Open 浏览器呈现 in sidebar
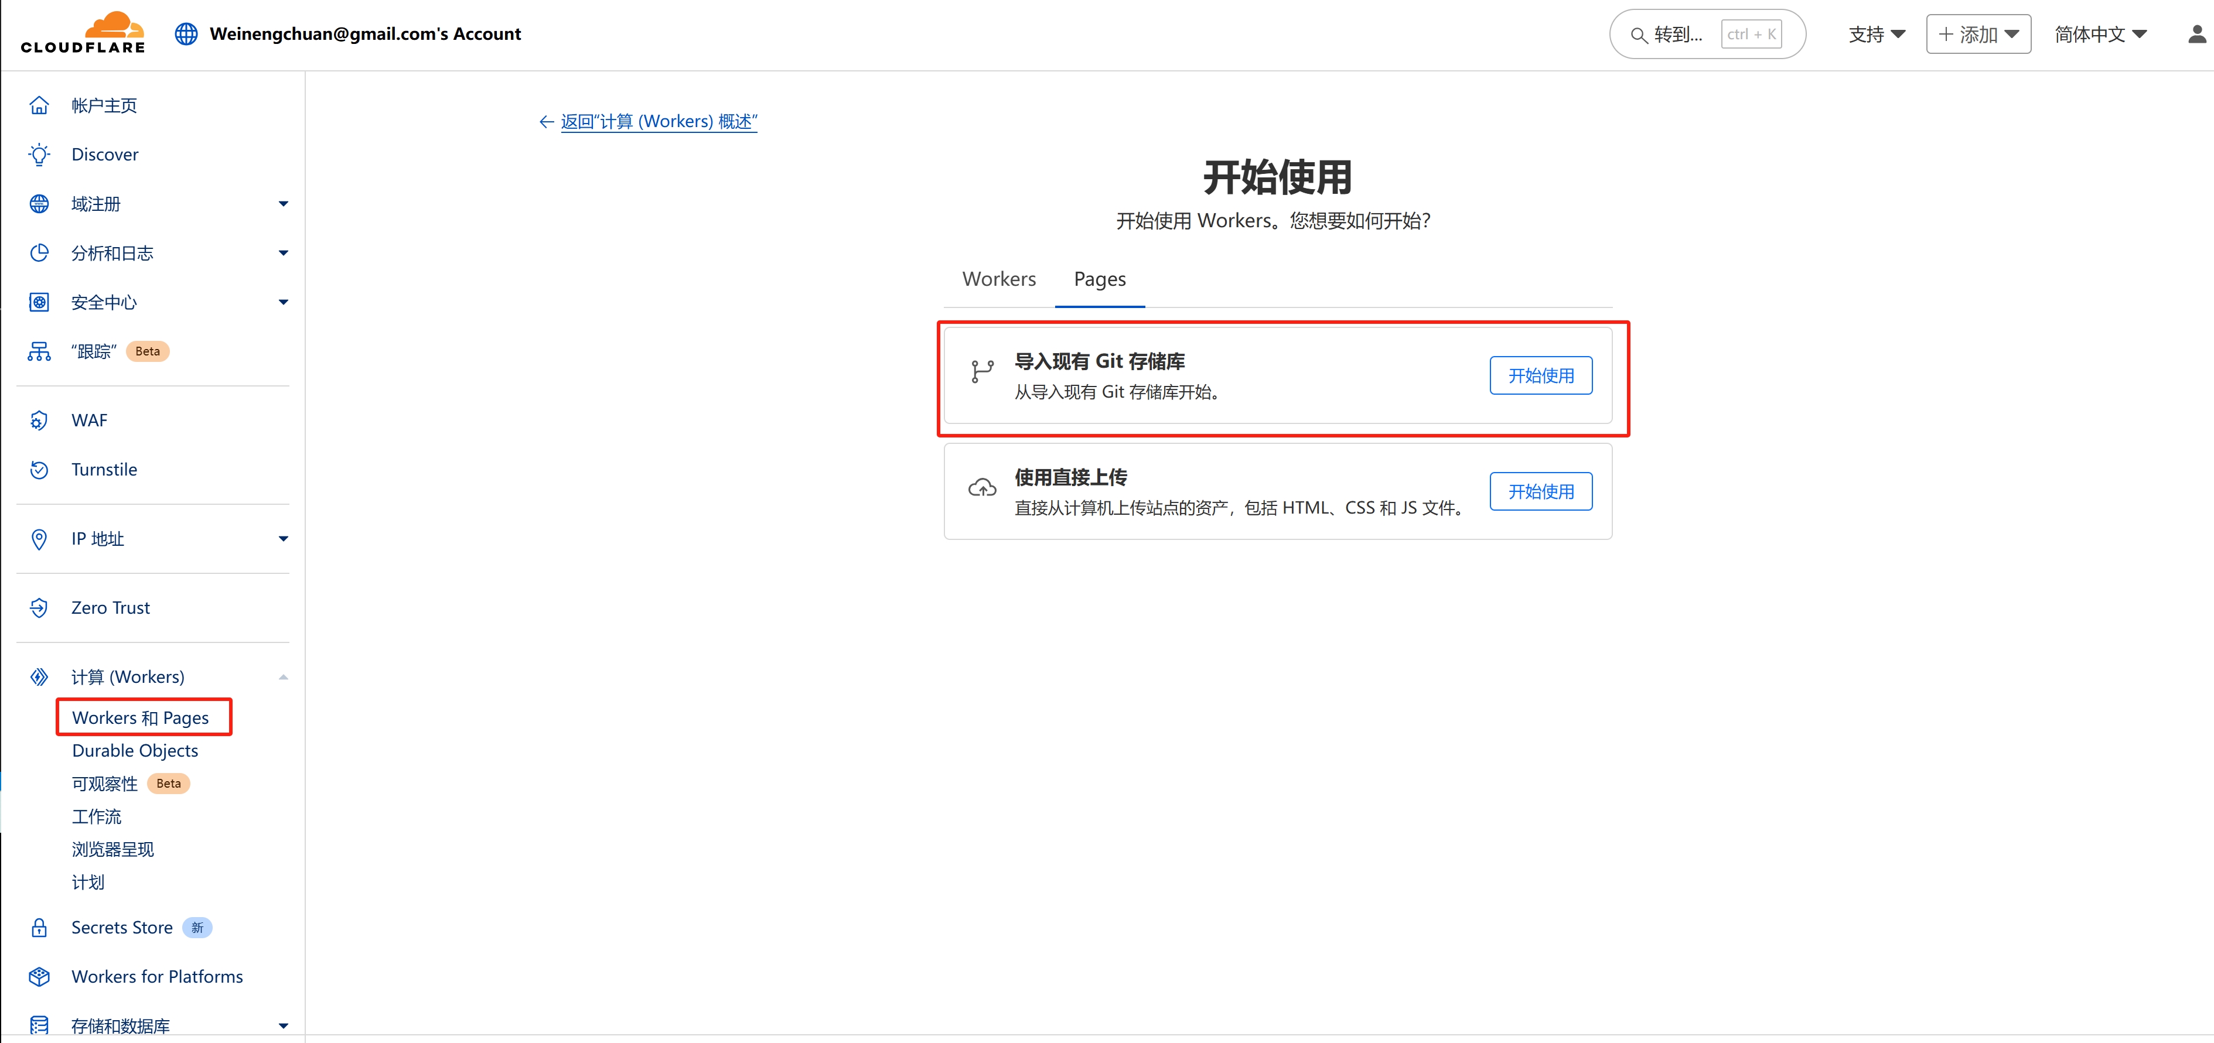 click(112, 849)
